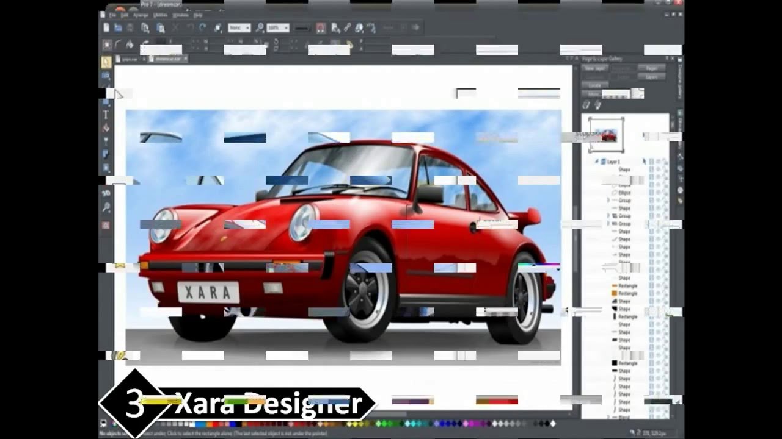The image size is (782, 439).
Task: Click the Redo arrow icon
Action: click(202, 28)
